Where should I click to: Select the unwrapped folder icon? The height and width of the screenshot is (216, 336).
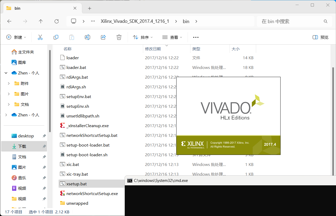(63, 203)
